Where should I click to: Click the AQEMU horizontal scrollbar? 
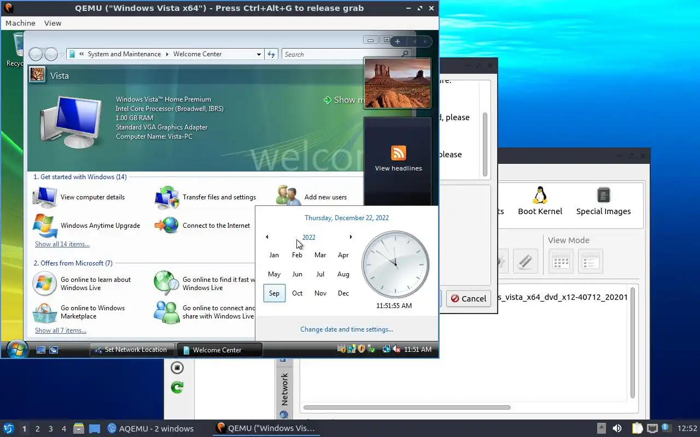pyautogui.click(x=407, y=408)
